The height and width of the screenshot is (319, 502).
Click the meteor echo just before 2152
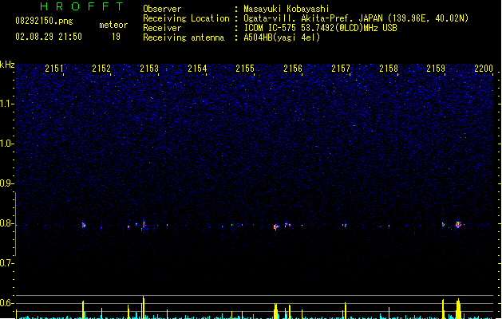pyautogui.click(x=84, y=225)
